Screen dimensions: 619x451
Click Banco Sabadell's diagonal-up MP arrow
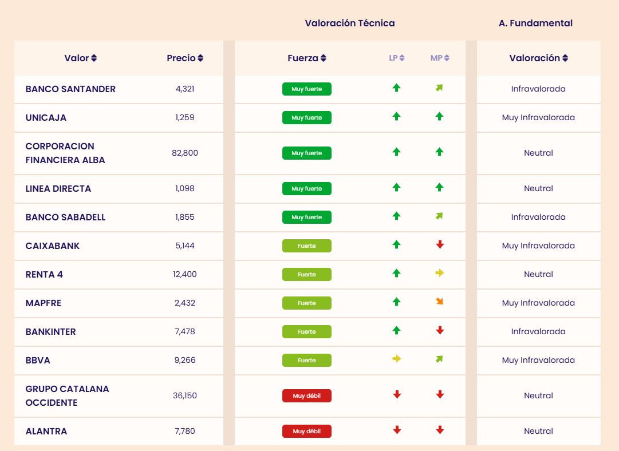click(x=439, y=216)
